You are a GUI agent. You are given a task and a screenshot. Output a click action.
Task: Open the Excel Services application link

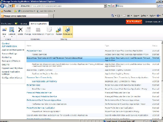coord(33,85)
